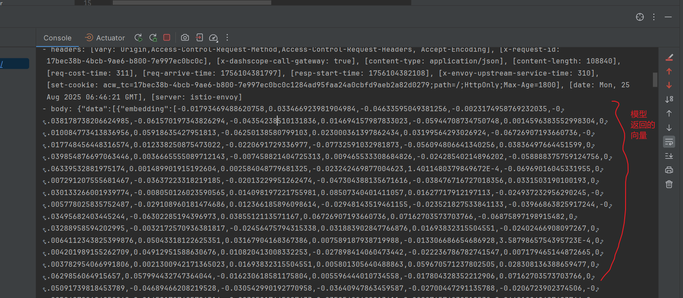Viewport: 683px width, 298px height.
Task: Open the Actuator tab
Action: click(105, 38)
